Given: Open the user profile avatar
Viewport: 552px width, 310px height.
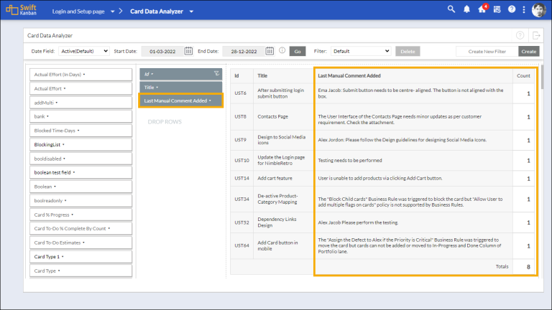Looking at the screenshot, I should pos(538,10).
